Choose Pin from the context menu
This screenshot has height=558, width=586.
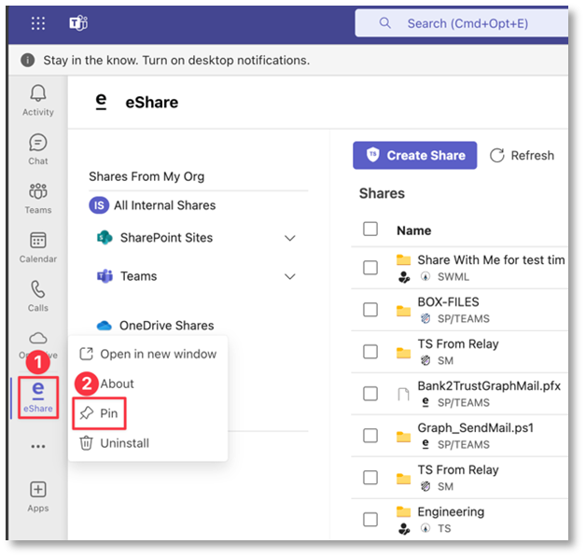pos(100,413)
